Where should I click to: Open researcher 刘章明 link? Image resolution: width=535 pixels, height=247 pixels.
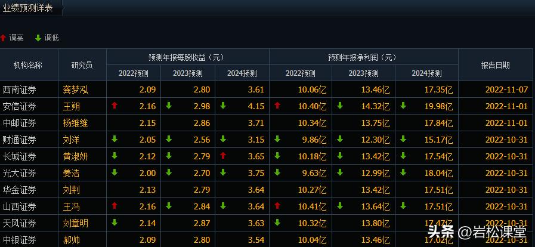[75, 224]
